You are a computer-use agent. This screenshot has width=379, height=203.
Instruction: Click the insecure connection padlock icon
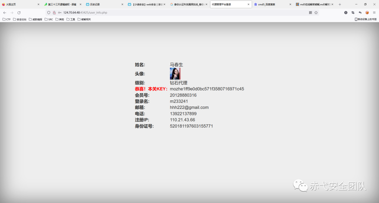[x=54, y=13]
